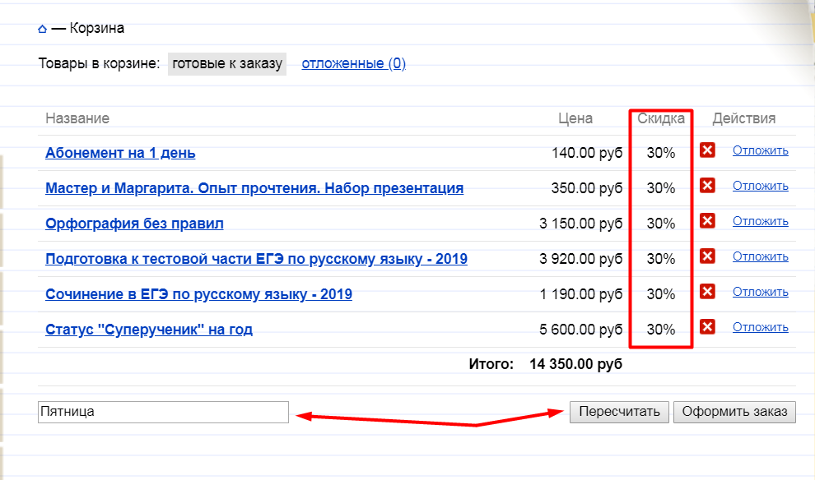
Task: Delete 'Мастер и Маргарита' item using red X
Action: [x=707, y=186]
